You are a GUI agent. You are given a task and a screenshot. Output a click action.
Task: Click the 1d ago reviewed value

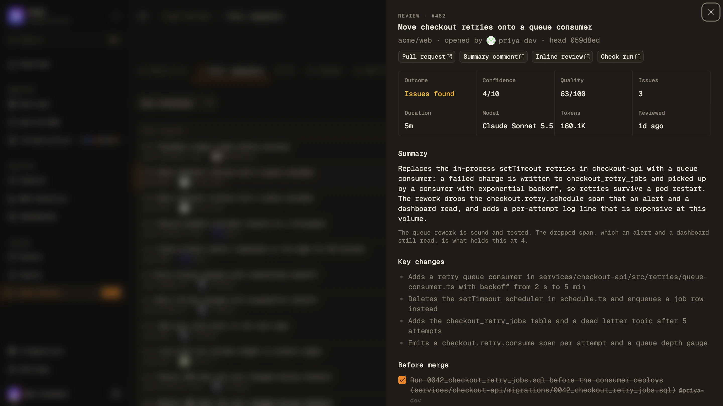[651, 126]
